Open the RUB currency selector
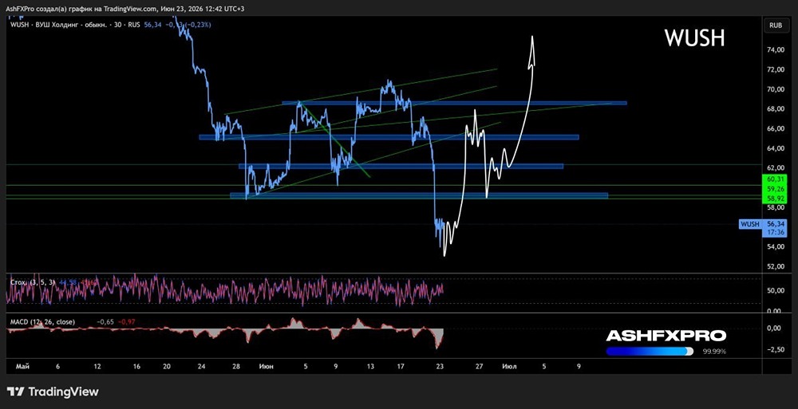The image size is (798, 409). click(x=776, y=25)
